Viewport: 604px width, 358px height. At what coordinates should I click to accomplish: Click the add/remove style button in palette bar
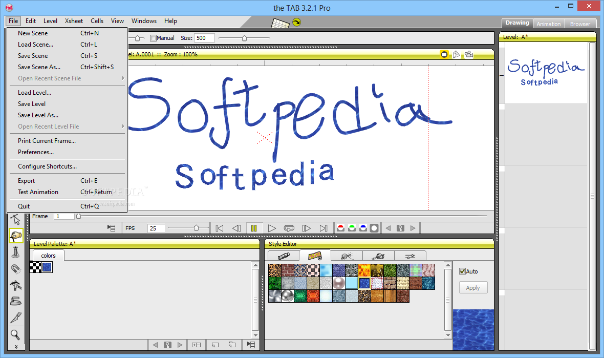coord(197,345)
